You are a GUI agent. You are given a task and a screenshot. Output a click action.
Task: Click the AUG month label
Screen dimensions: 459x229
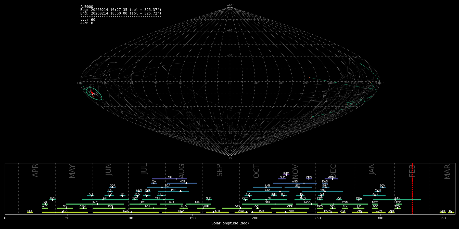[181, 171]
